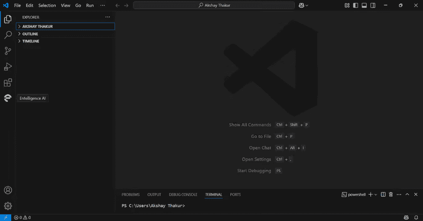The width and height of the screenshot is (423, 221).
Task: Toggle the Secondary Side Bar
Action: coord(373,6)
